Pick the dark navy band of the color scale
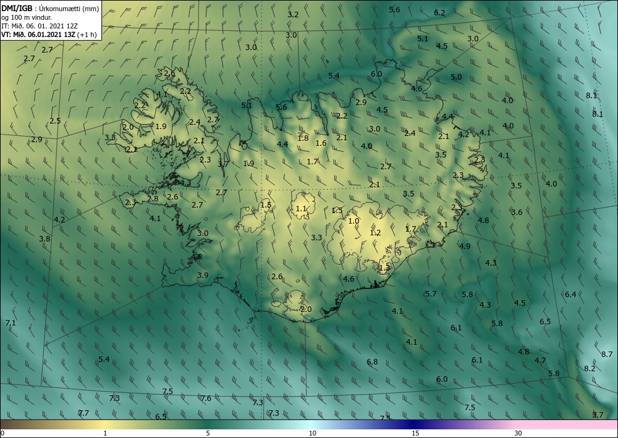This screenshot has height=438, width=618. [414, 424]
